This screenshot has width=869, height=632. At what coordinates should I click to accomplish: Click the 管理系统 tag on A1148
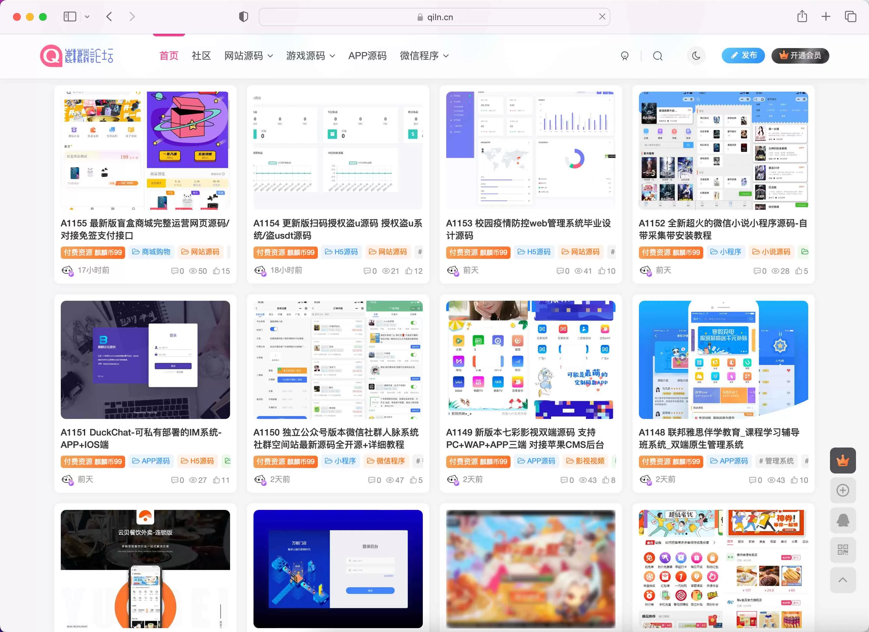tap(776, 461)
